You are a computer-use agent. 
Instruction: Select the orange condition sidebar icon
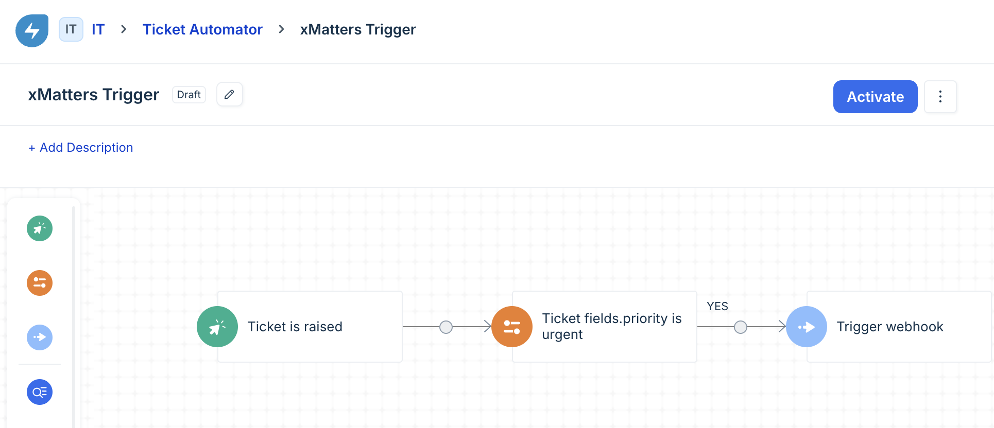(x=40, y=283)
